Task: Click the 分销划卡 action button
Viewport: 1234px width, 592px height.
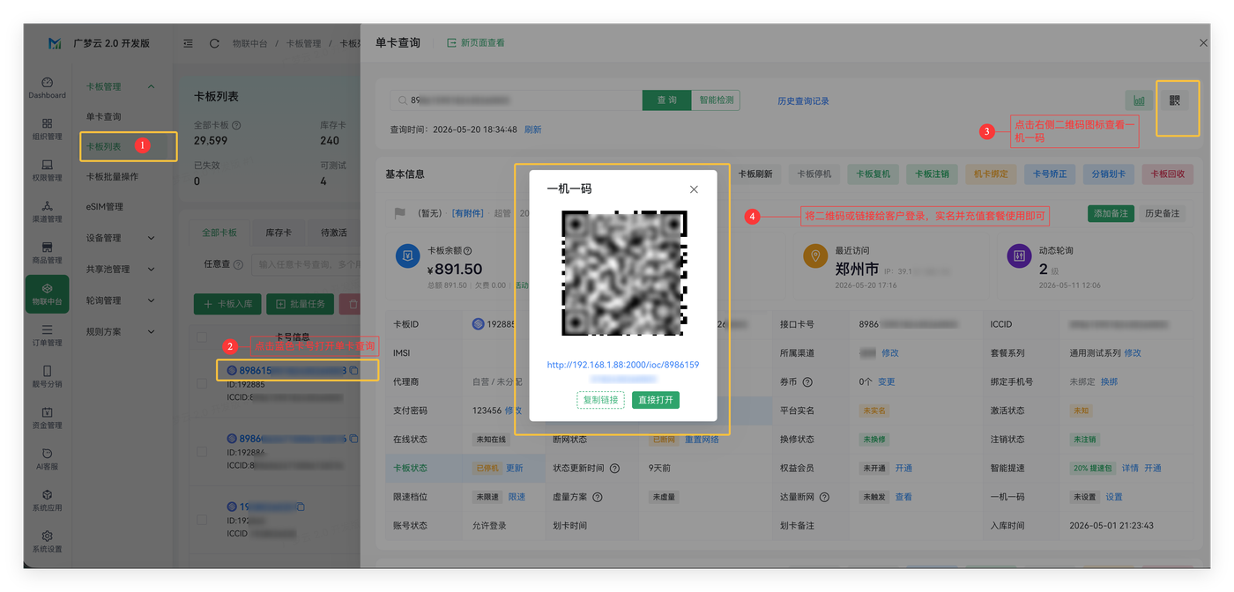Action: (1109, 174)
